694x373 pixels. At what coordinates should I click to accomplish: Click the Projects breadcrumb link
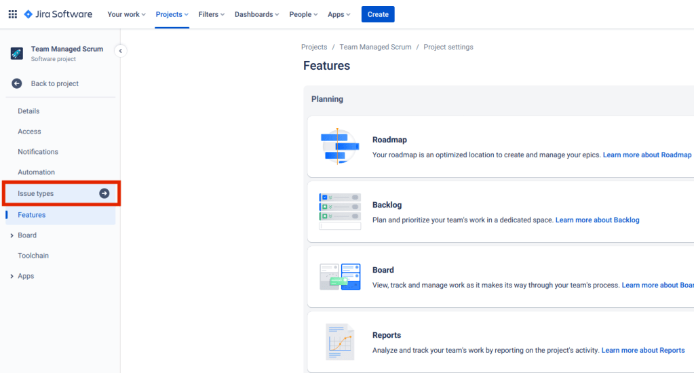(x=314, y=47)
